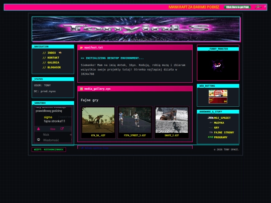Image resolution: width=271 pixels, height=203 pixels.
Task: Click the car image in the top banner
Action: click(258, 7)
